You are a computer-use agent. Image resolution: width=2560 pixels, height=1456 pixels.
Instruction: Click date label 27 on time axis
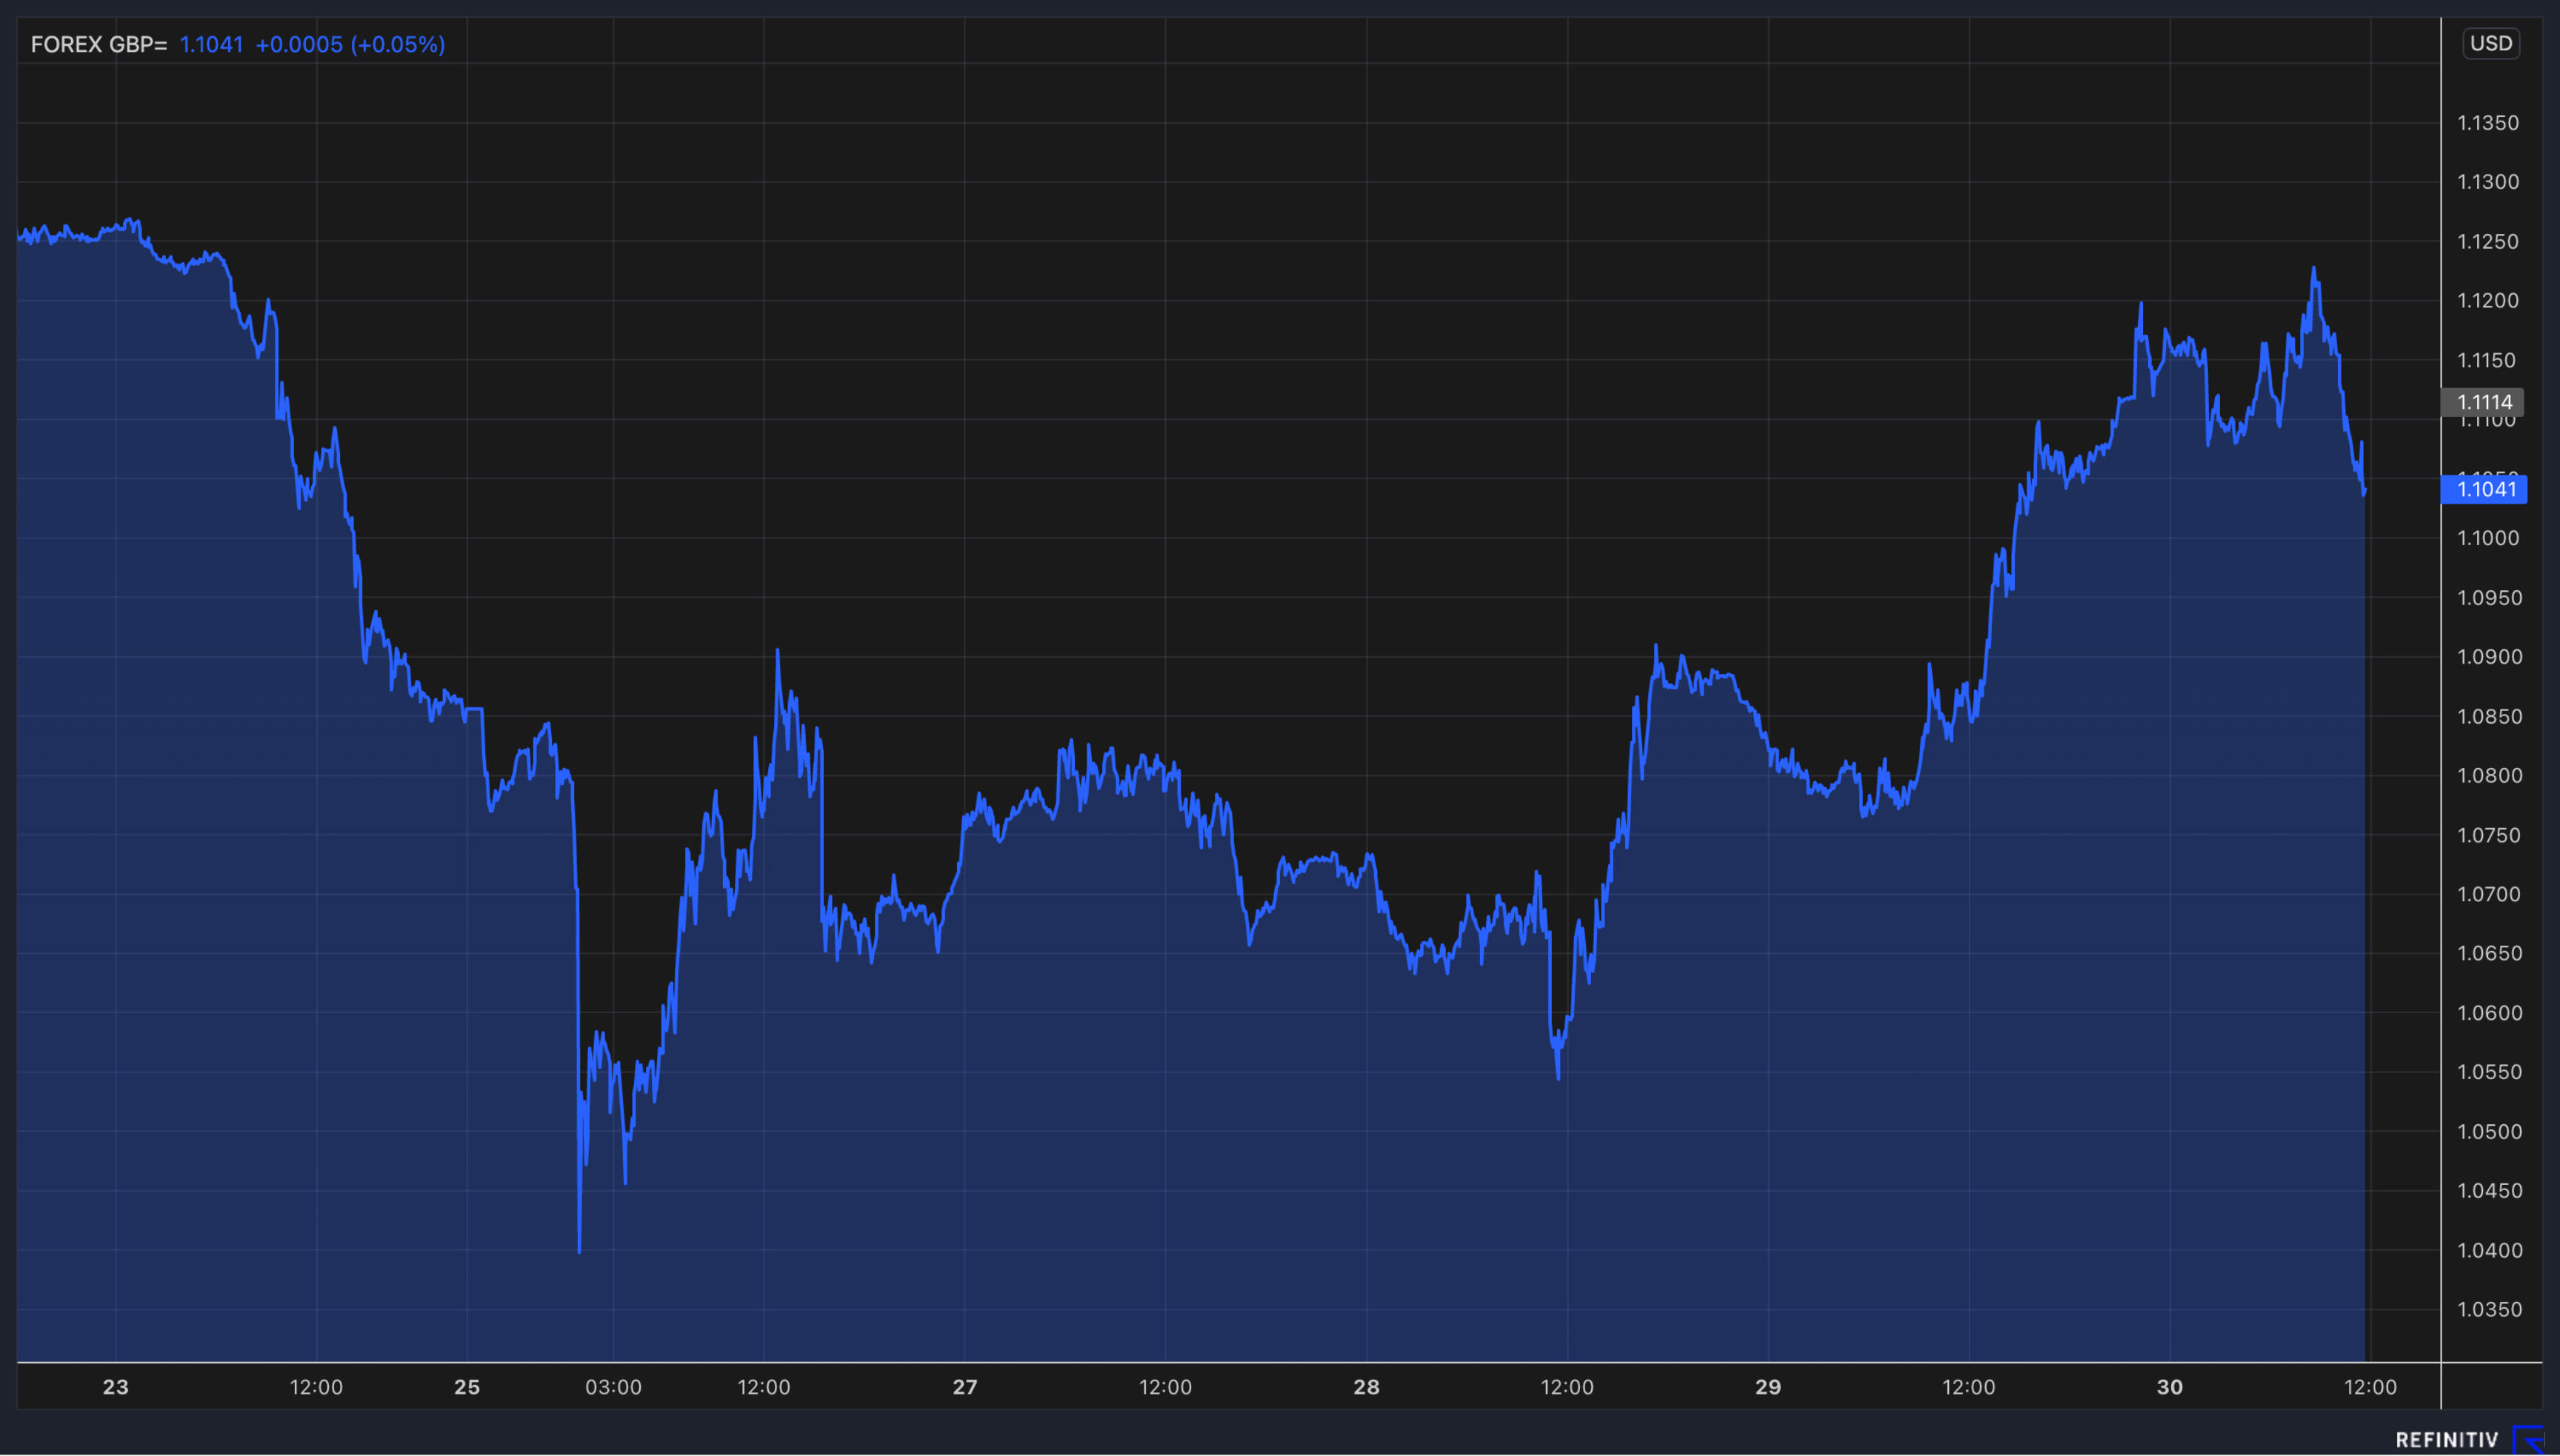[x=965, y=1387]
